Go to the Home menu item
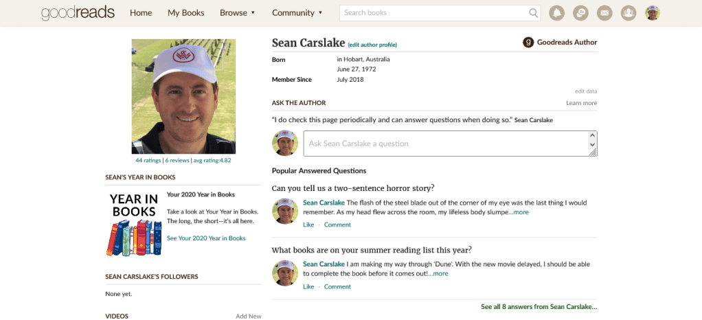The width and height of the screenshot is (702, 320). click(141, 13)
